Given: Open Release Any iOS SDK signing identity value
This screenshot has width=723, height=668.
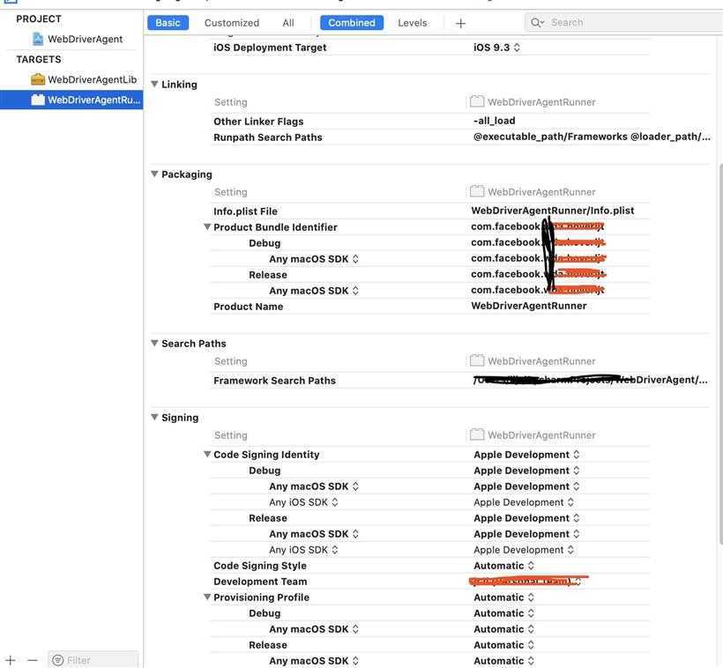Looking at the screenshot, I should (x=524, y=550).
